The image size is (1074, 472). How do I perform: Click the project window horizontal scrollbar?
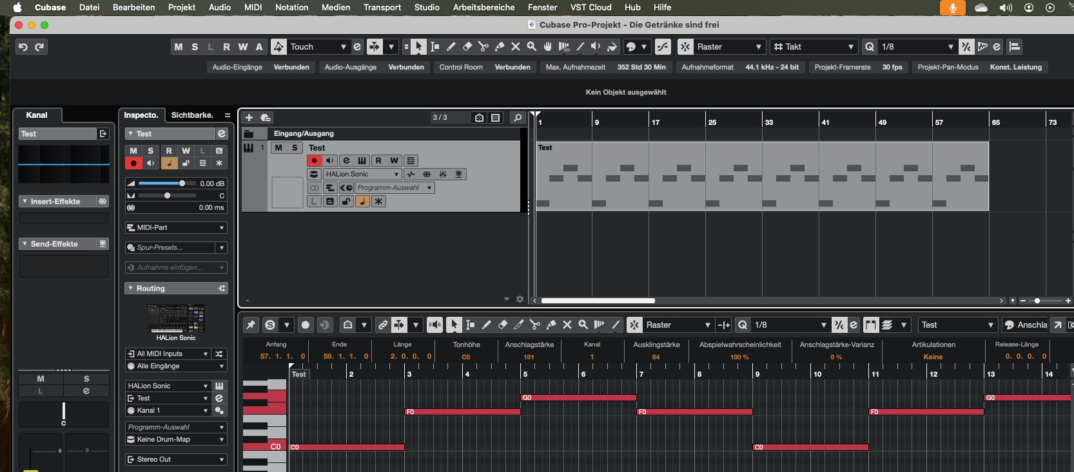(598, 301)
